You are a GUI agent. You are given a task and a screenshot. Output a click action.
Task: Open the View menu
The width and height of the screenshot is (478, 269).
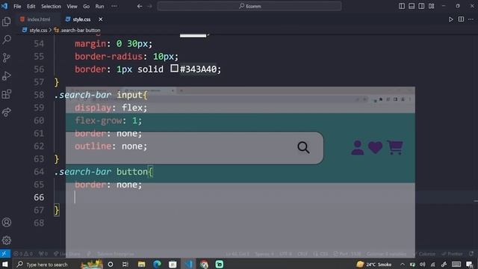(x=72, y=6)
